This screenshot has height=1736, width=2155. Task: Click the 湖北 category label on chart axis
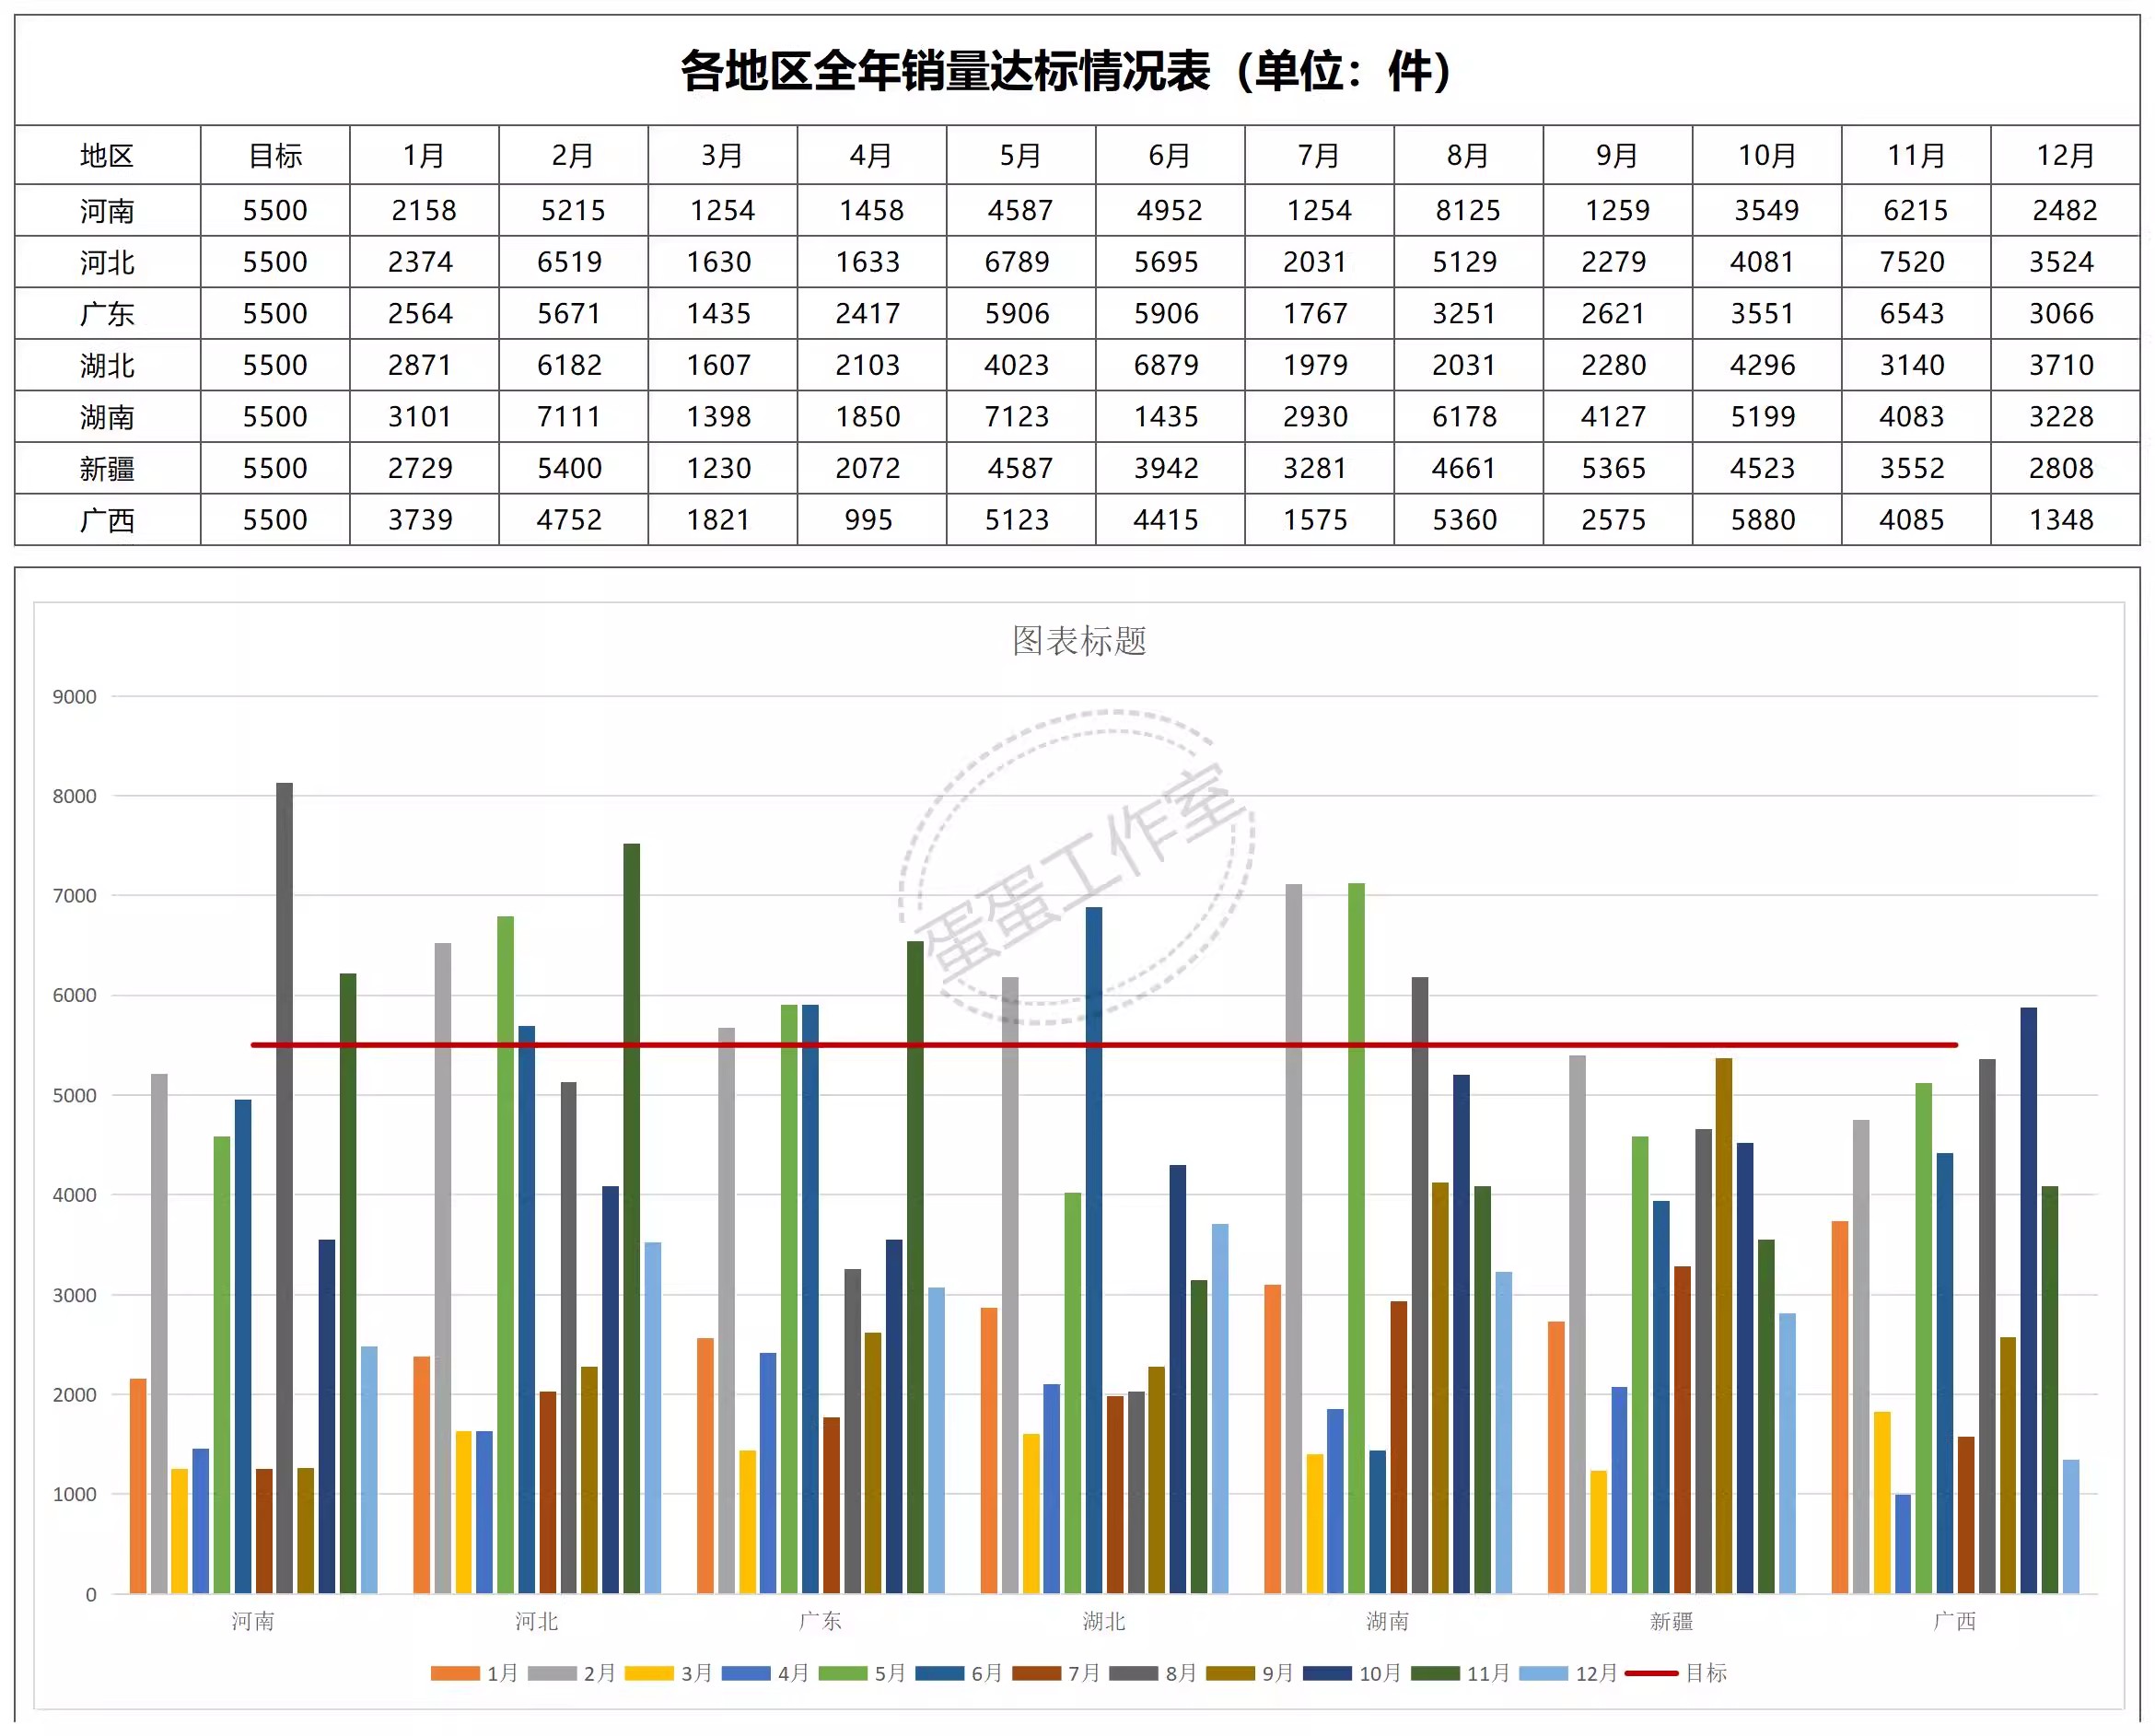pyautogui.click(x=1104, y=1621)
